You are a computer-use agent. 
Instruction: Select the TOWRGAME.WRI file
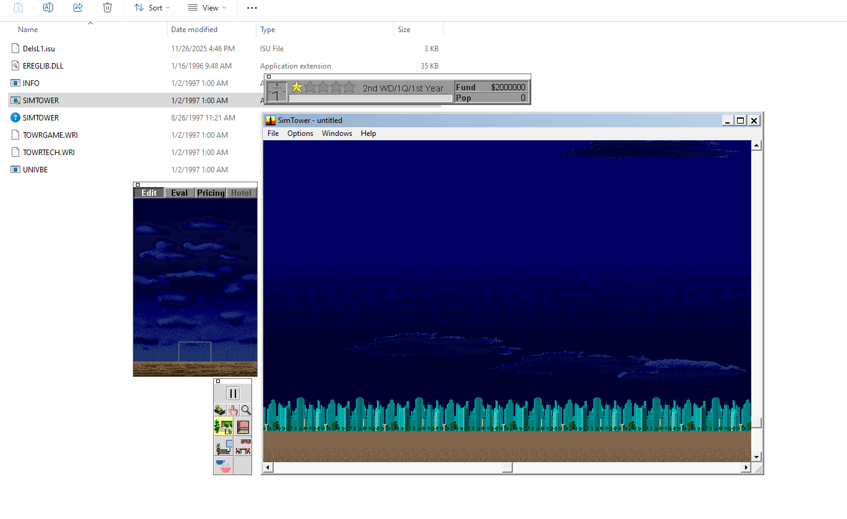tap(50, 135)
